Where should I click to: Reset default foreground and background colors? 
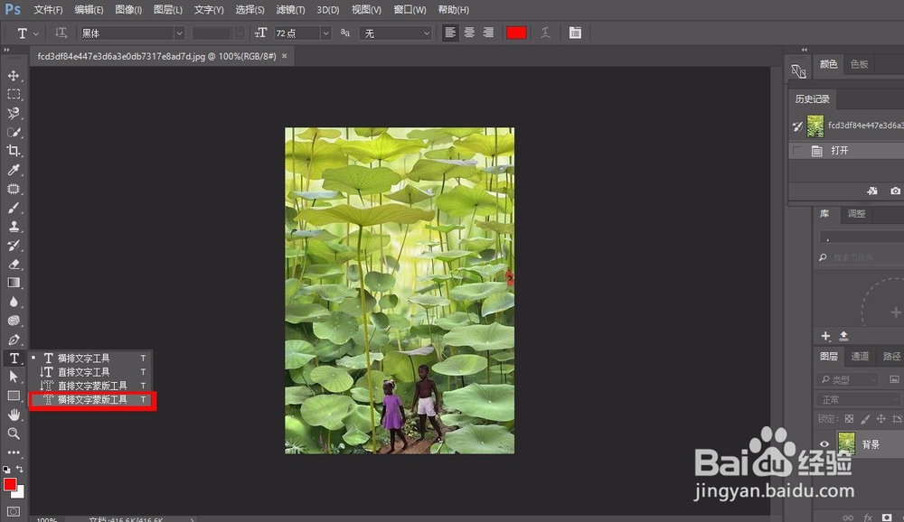point(6,470)
